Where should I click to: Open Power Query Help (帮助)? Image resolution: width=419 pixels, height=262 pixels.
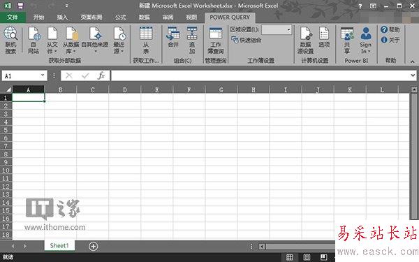[x=390, y=29]
